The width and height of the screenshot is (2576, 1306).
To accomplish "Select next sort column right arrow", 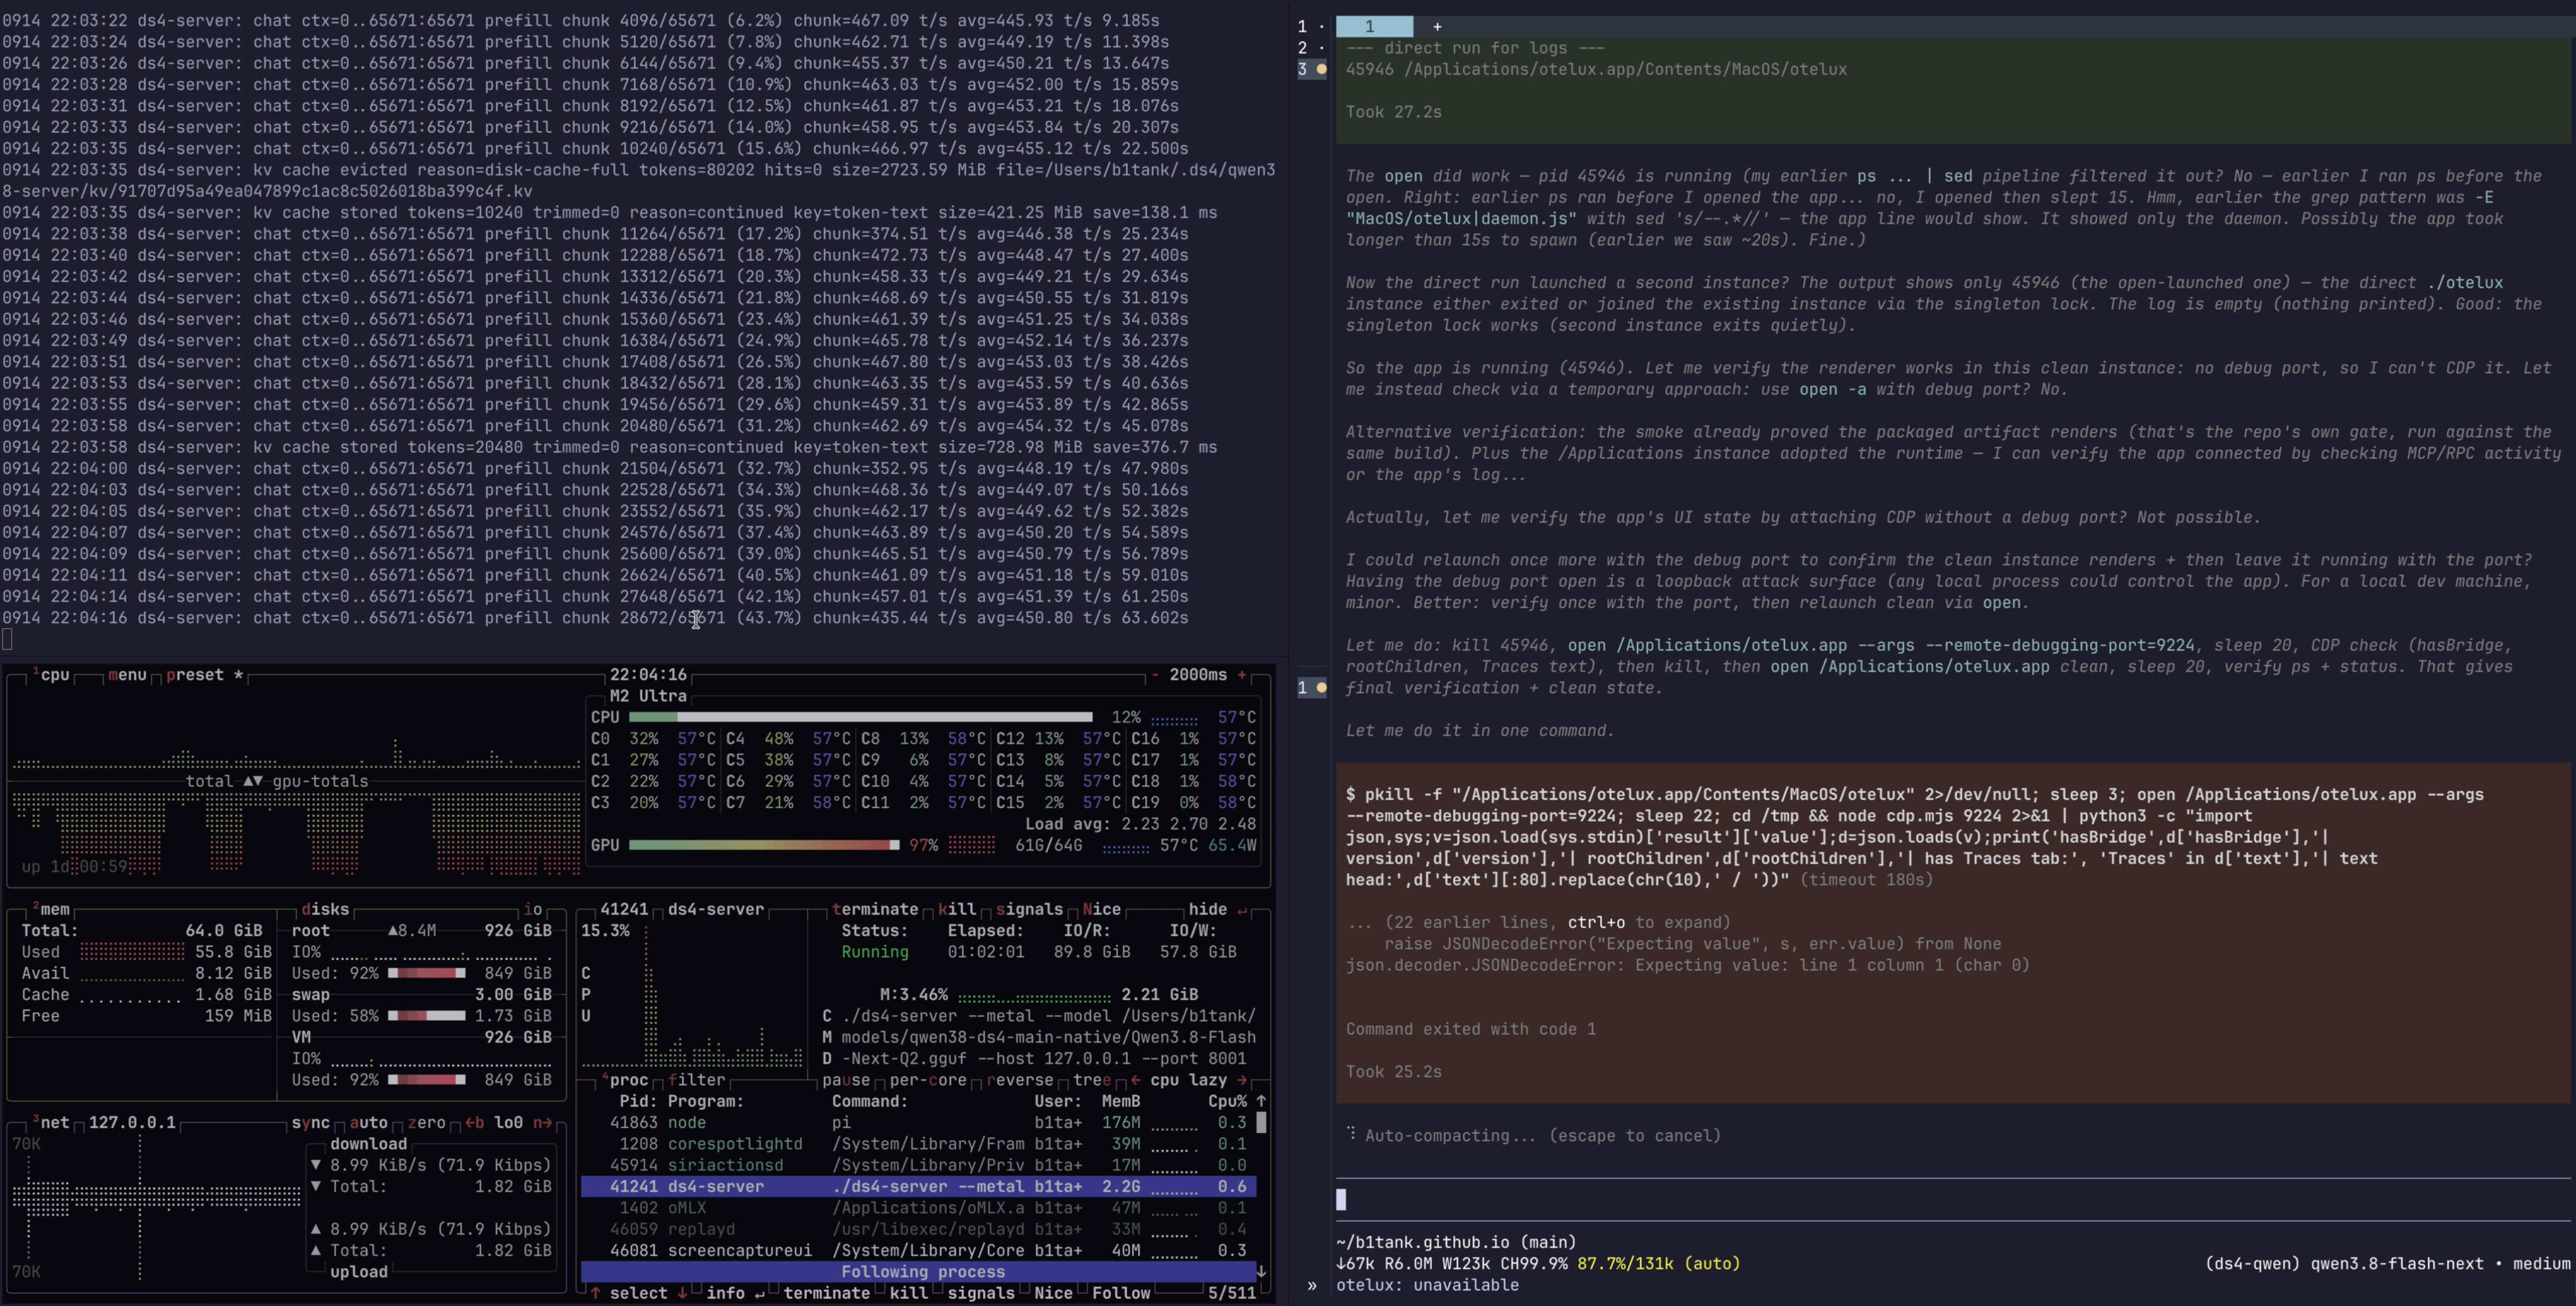I will [x=1242, y=1080].
